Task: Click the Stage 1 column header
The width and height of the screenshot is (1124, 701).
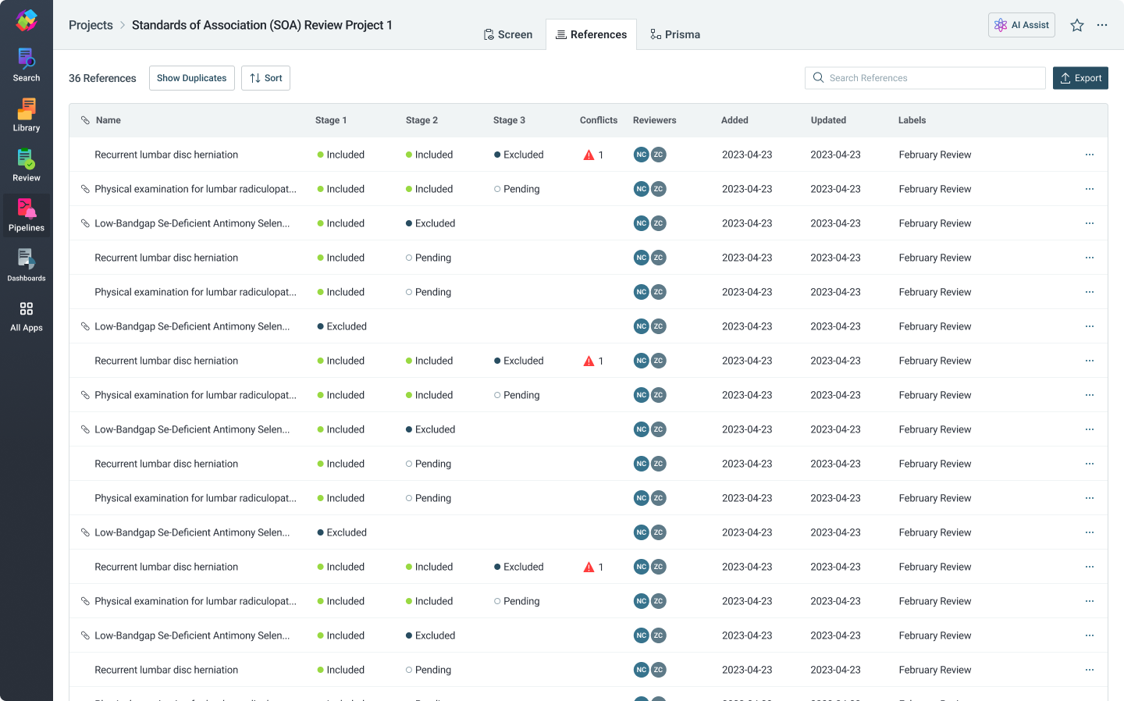Action: [x=331, y=120]
